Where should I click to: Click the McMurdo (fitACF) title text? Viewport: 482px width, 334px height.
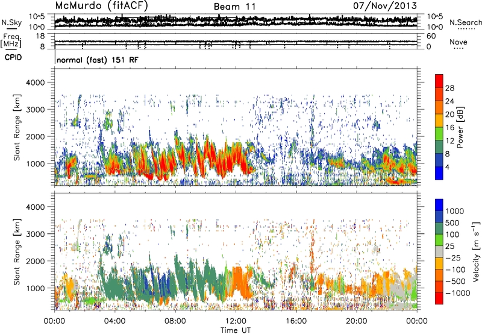[x=101, y=6]
